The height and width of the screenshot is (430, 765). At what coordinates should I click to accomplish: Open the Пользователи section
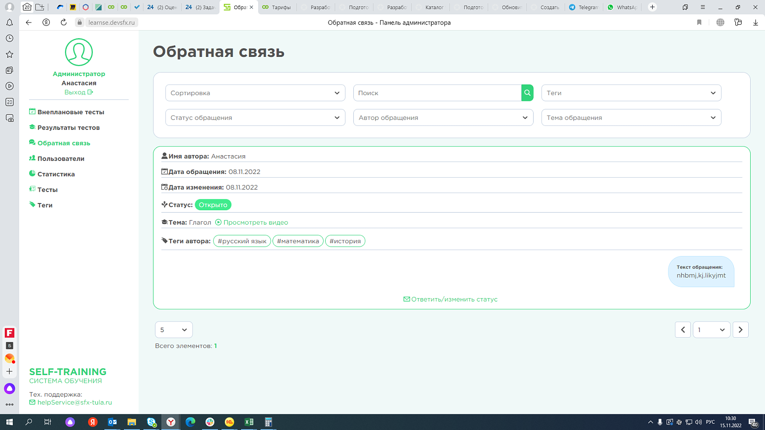(61, 159)
